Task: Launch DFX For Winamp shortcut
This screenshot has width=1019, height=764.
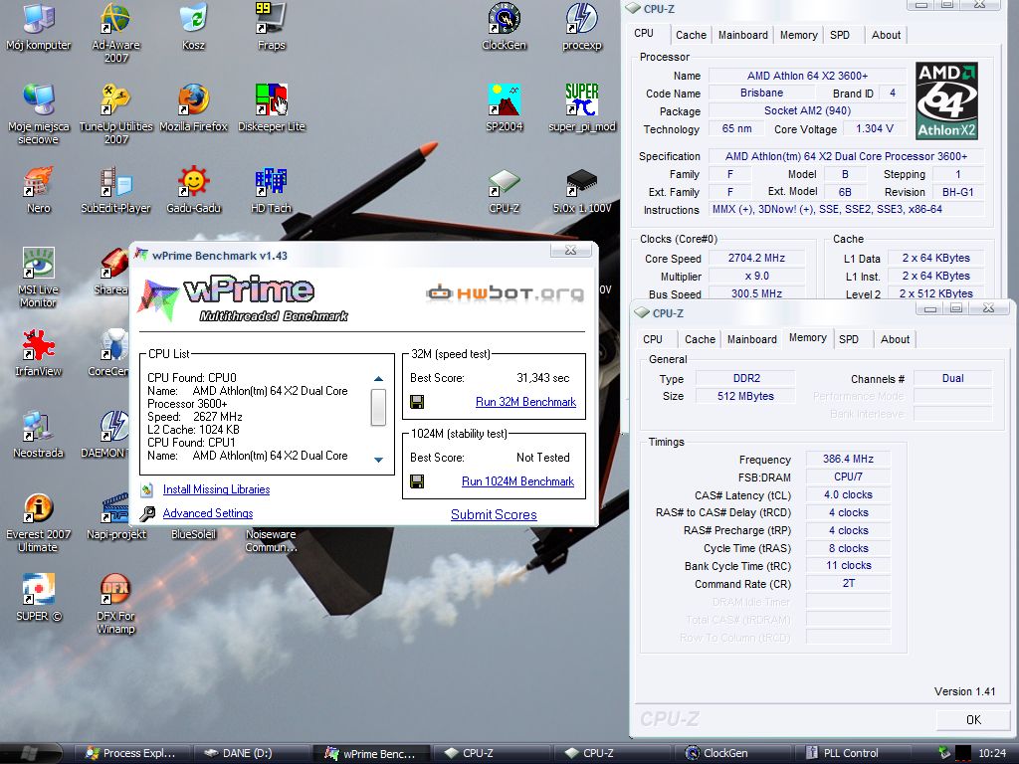Action: pos(115,604)
